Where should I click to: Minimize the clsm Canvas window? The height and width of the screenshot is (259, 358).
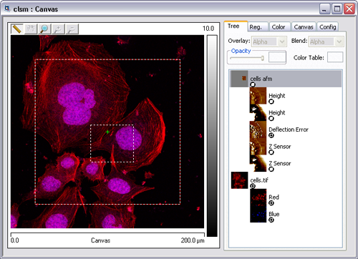coord(324,9)
